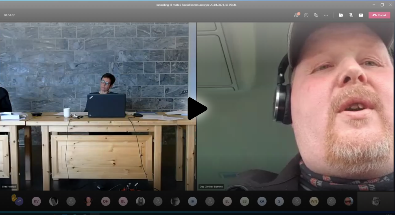This screenshot has height=215, width=395.
Task: Click the IH participant avatar
Action: (192, 201)
